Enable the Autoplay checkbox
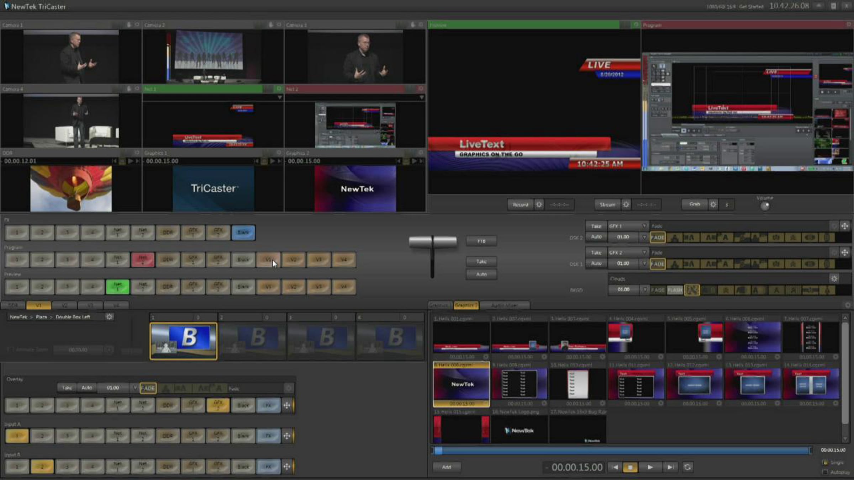The image size is (854, 480). coord(825,472)
